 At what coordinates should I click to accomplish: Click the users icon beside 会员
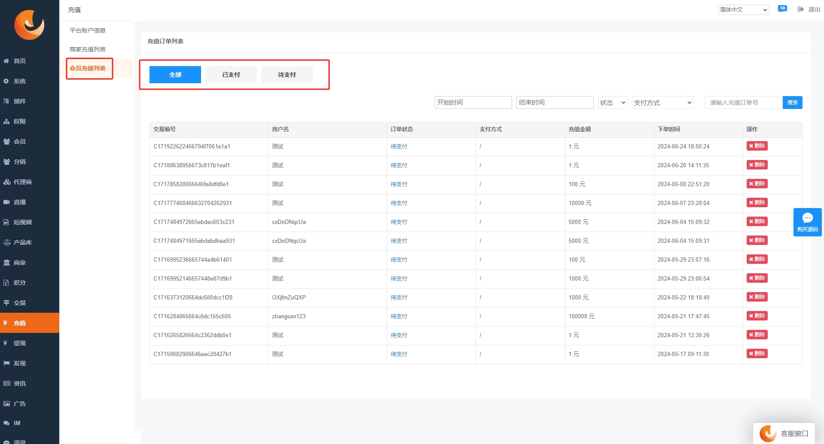click(6, 142)
